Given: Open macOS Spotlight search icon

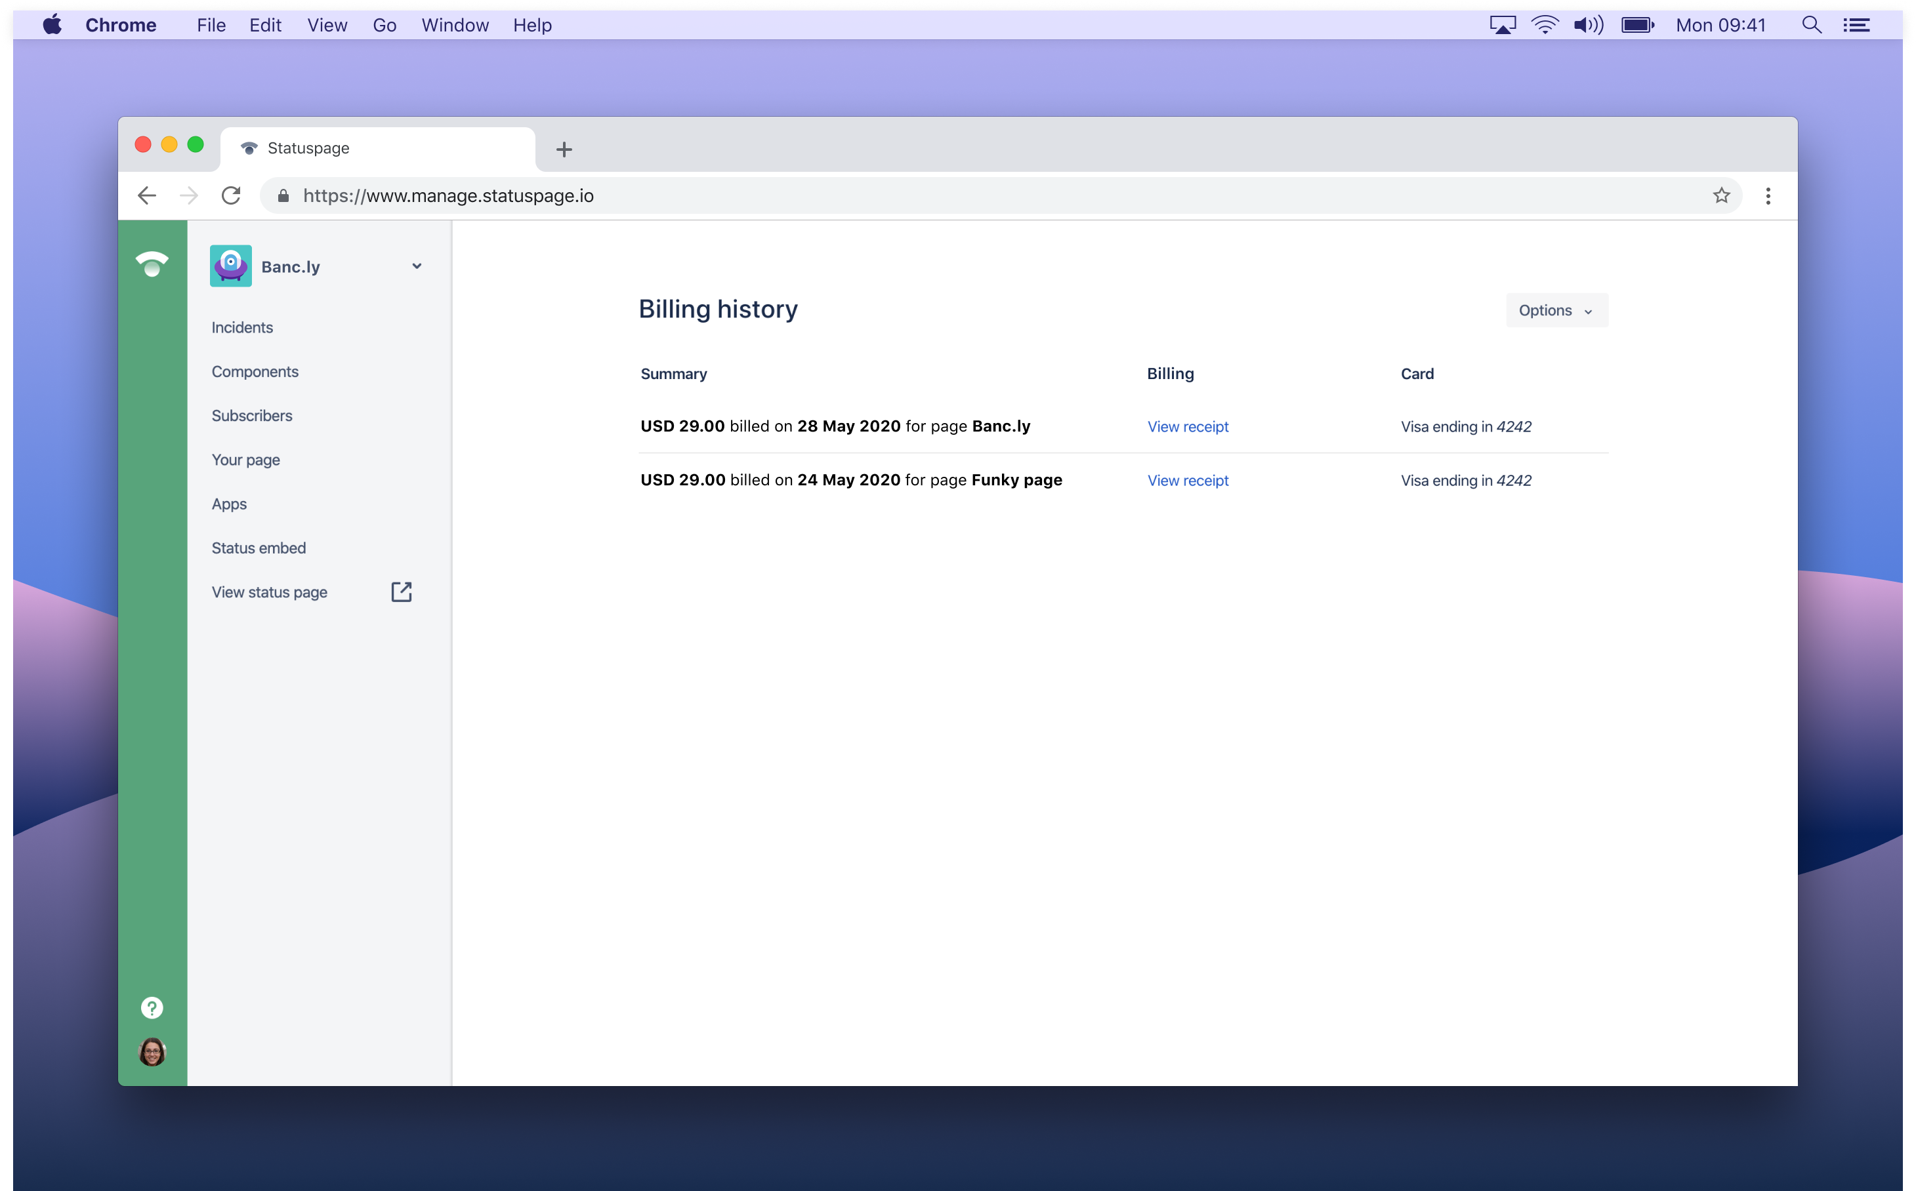Looking at the screenshot, I should pos(1811,25).
